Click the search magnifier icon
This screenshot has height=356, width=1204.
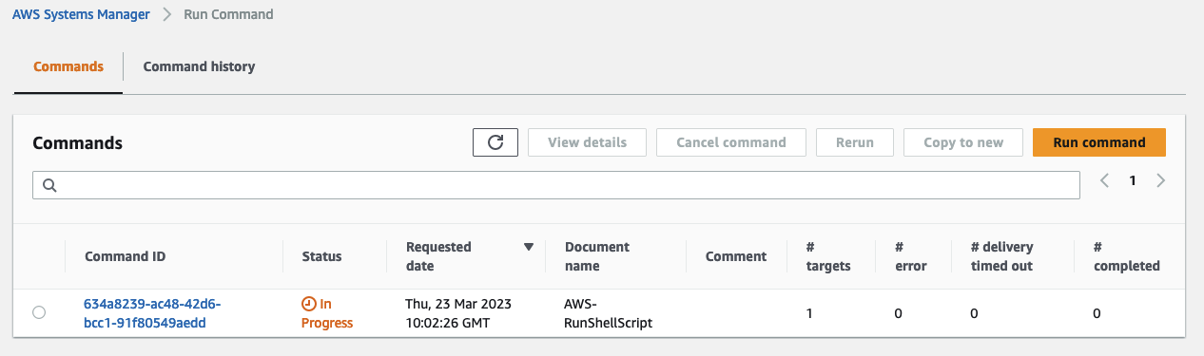point(49,185)
